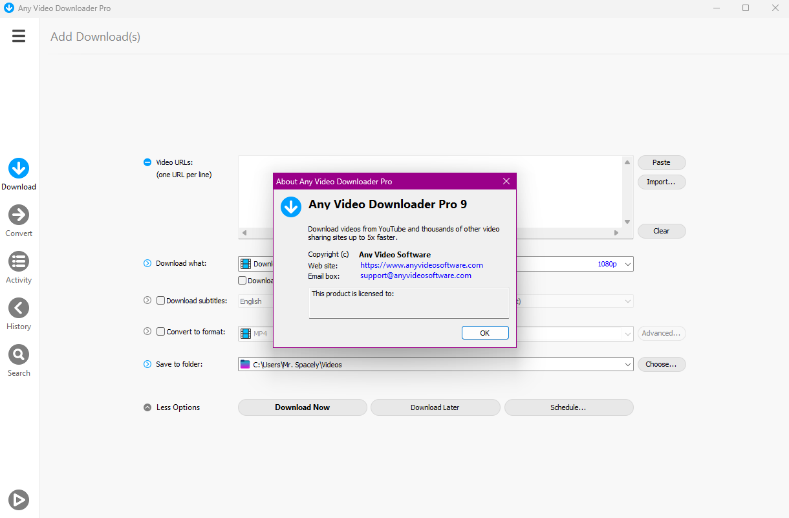The image size is (789, 518).
Task: Click the URL box scroll left arrow
Action: click(244, 232)
